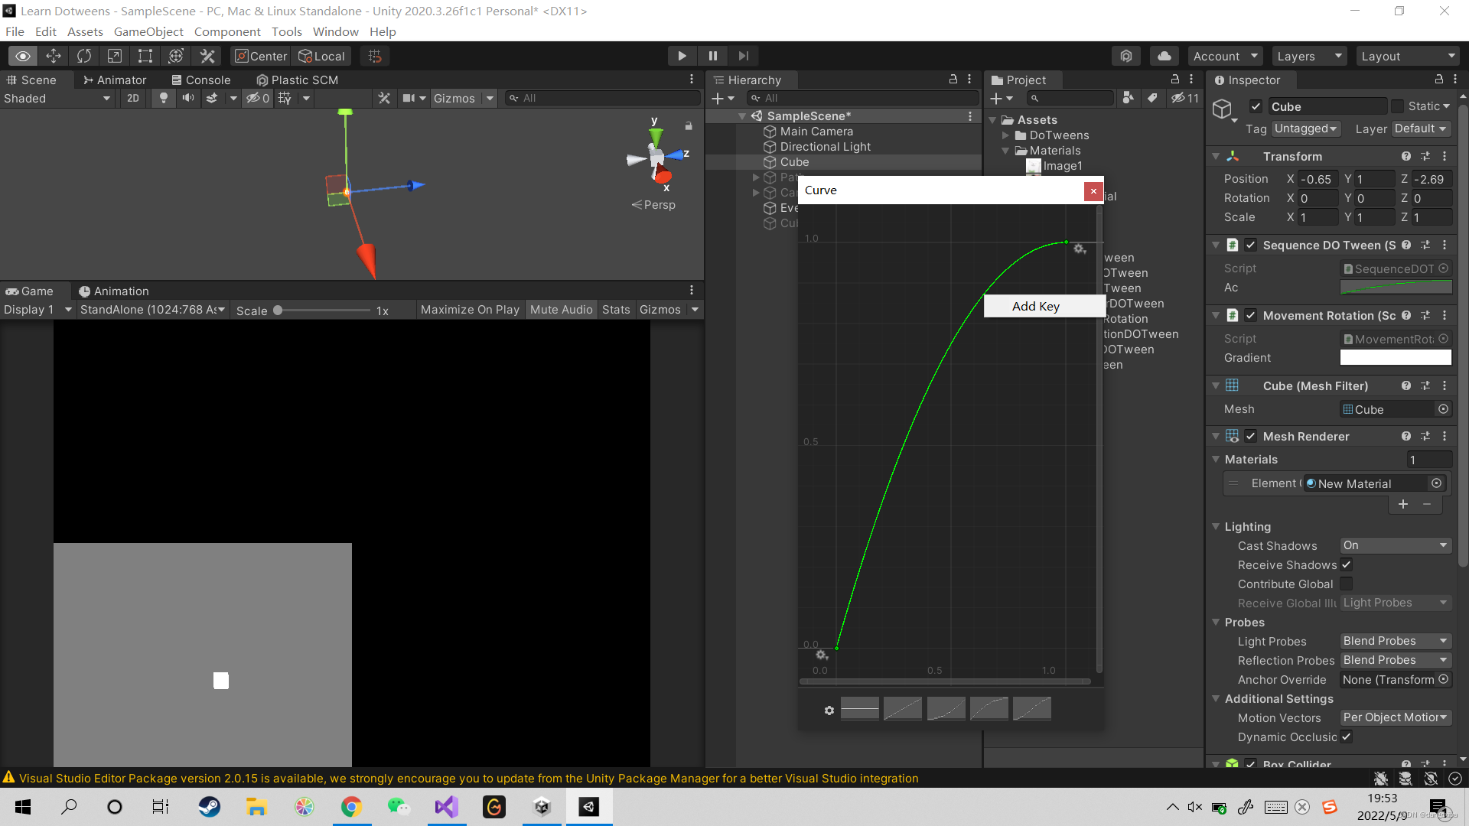This screenshot has width=1469, height=826.
Task: Select the Cube object in Hierarchy
Action: pos(795,161)
